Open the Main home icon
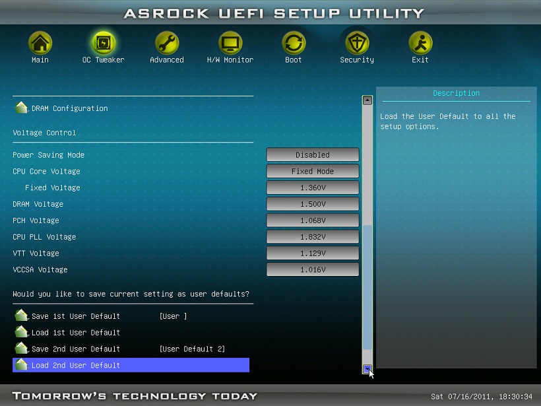The width and height of the screenshot is (541, 406). point(40,43)
